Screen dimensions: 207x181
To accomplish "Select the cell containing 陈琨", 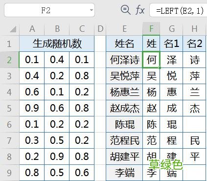I will [124, 124].
